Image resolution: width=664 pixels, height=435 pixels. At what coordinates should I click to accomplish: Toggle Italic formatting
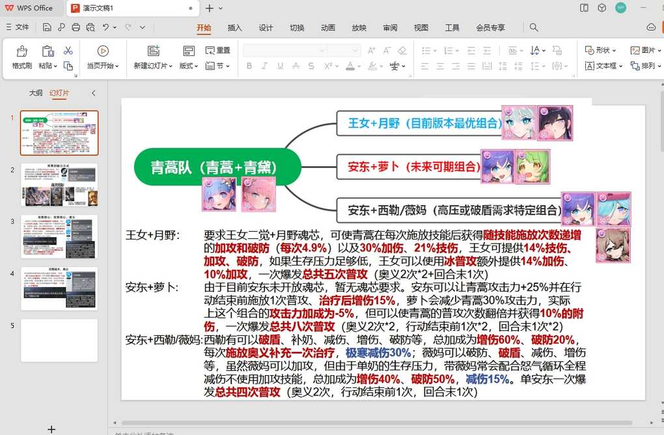coord(265,66)
